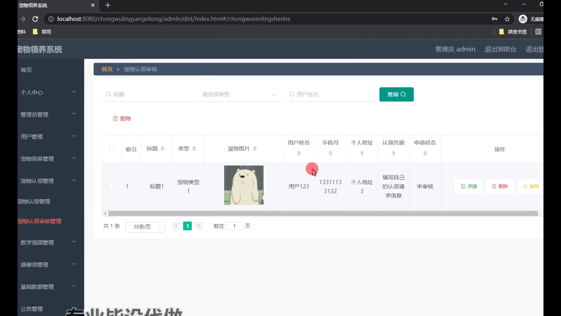Click the password key icon in address bar
This screenshot has width=561, height=316.
point(494,19)
